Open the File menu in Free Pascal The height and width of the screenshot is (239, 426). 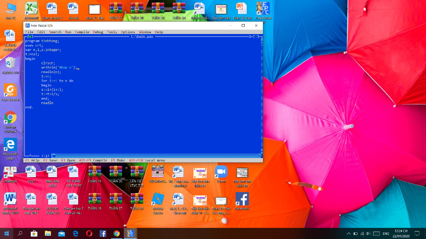tap(29, 32)
